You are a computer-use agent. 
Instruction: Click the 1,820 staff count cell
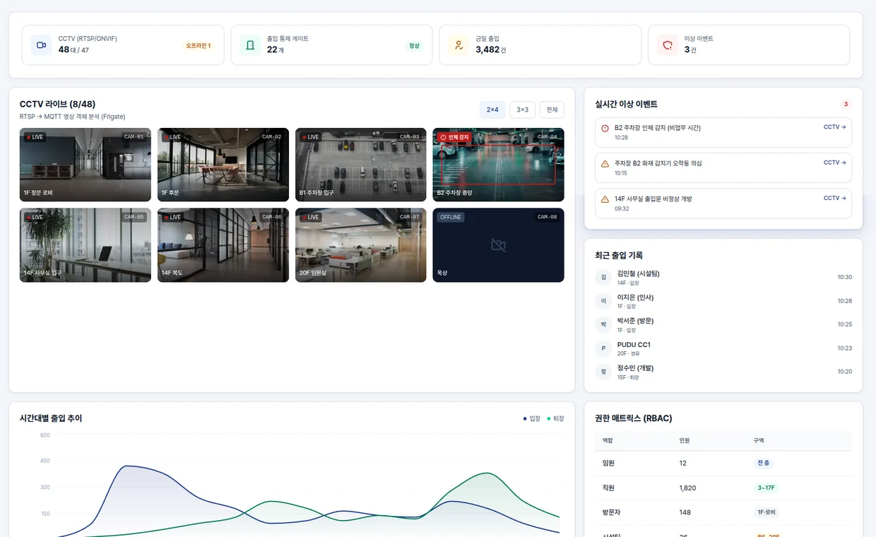687,488
